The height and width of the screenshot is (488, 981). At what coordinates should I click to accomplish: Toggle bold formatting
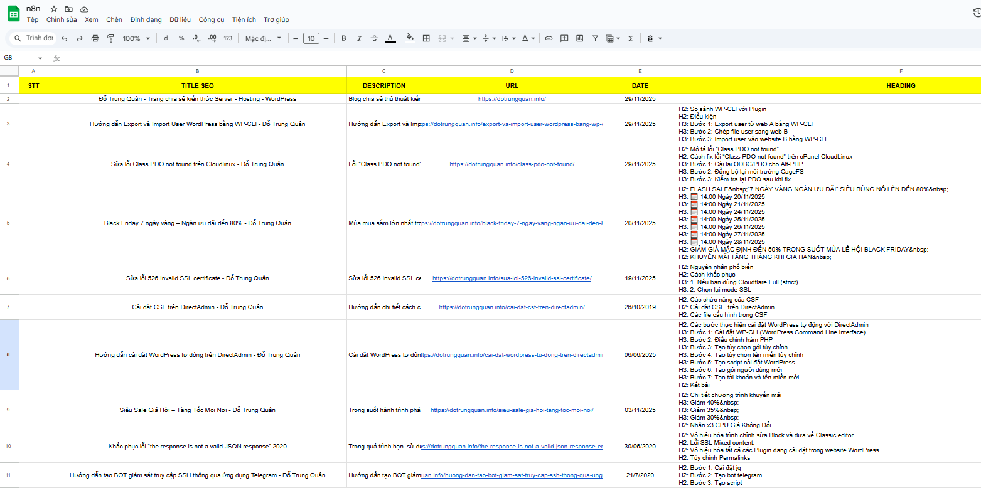pos(344,38)
